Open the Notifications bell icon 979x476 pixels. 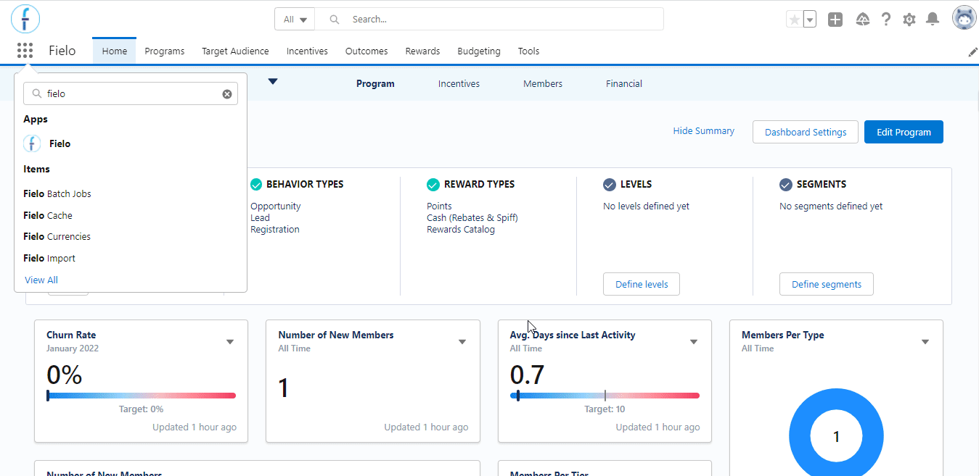point(933,20)
